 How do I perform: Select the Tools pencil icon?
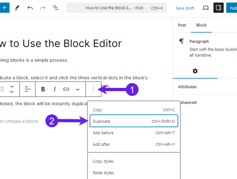pyautogui.click(x=17, y=8)
